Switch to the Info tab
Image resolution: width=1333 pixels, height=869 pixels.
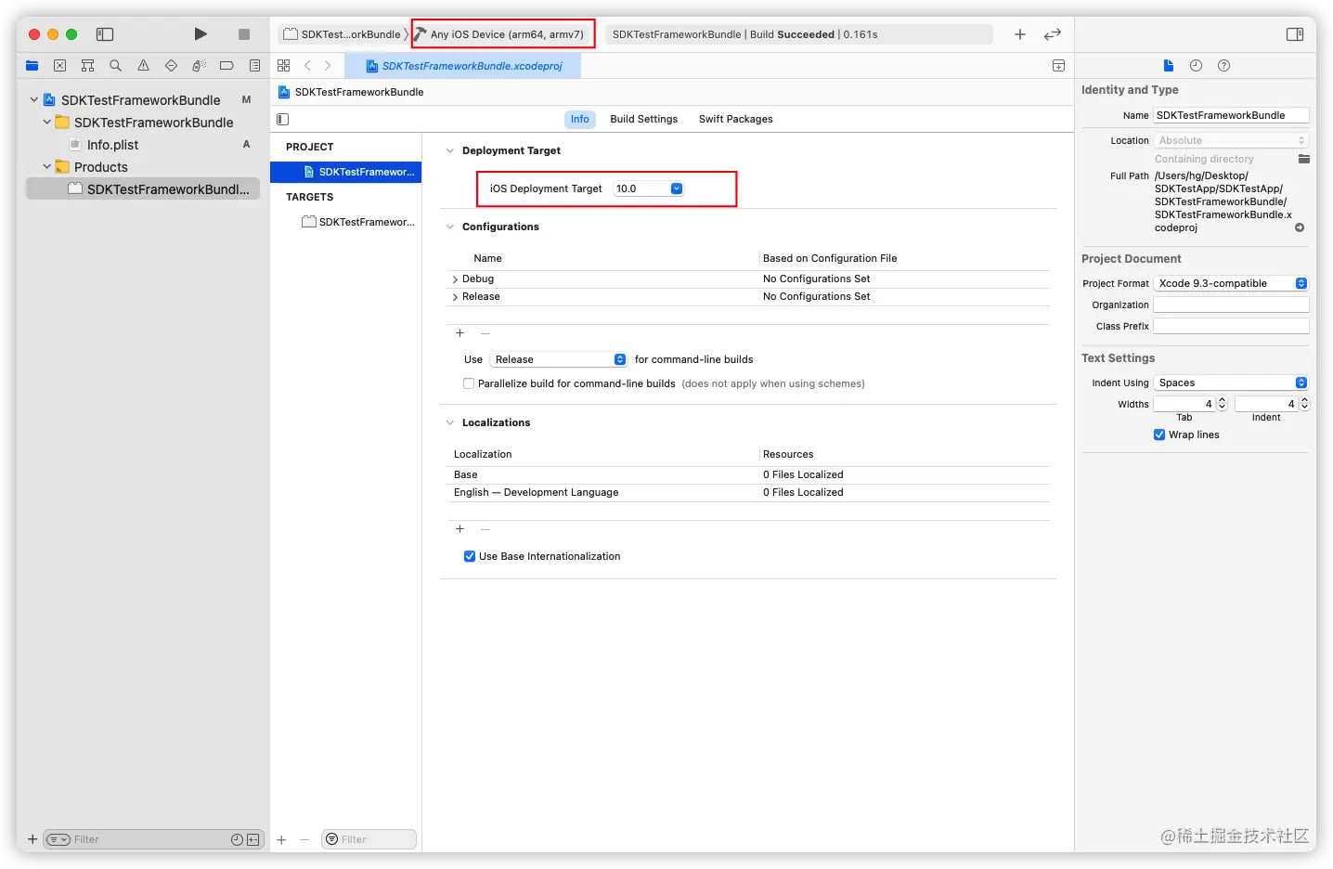(x=580, y=119)
